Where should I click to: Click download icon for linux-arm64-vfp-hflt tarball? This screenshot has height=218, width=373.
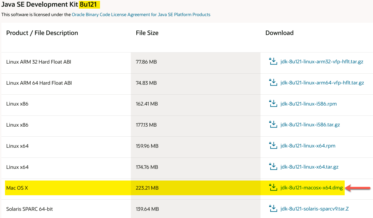[x=273, y=82]
